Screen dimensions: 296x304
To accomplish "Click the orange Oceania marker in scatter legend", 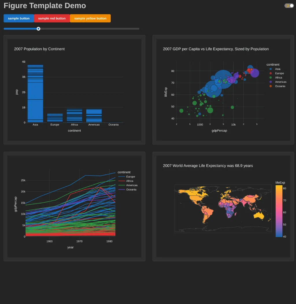I will point(271,86).
